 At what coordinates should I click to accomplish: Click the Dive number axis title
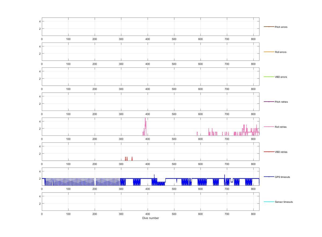point(151,218)
